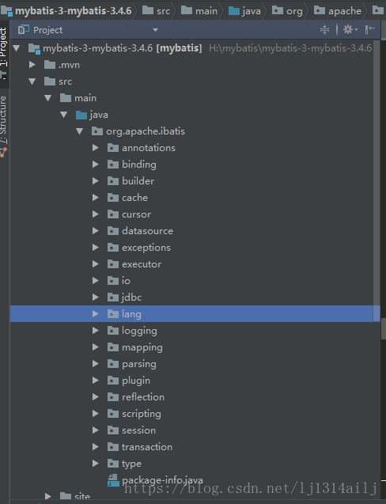Select the reflection package folder icon
This screenshot has width=386, height=504.
tap(113, 397)
